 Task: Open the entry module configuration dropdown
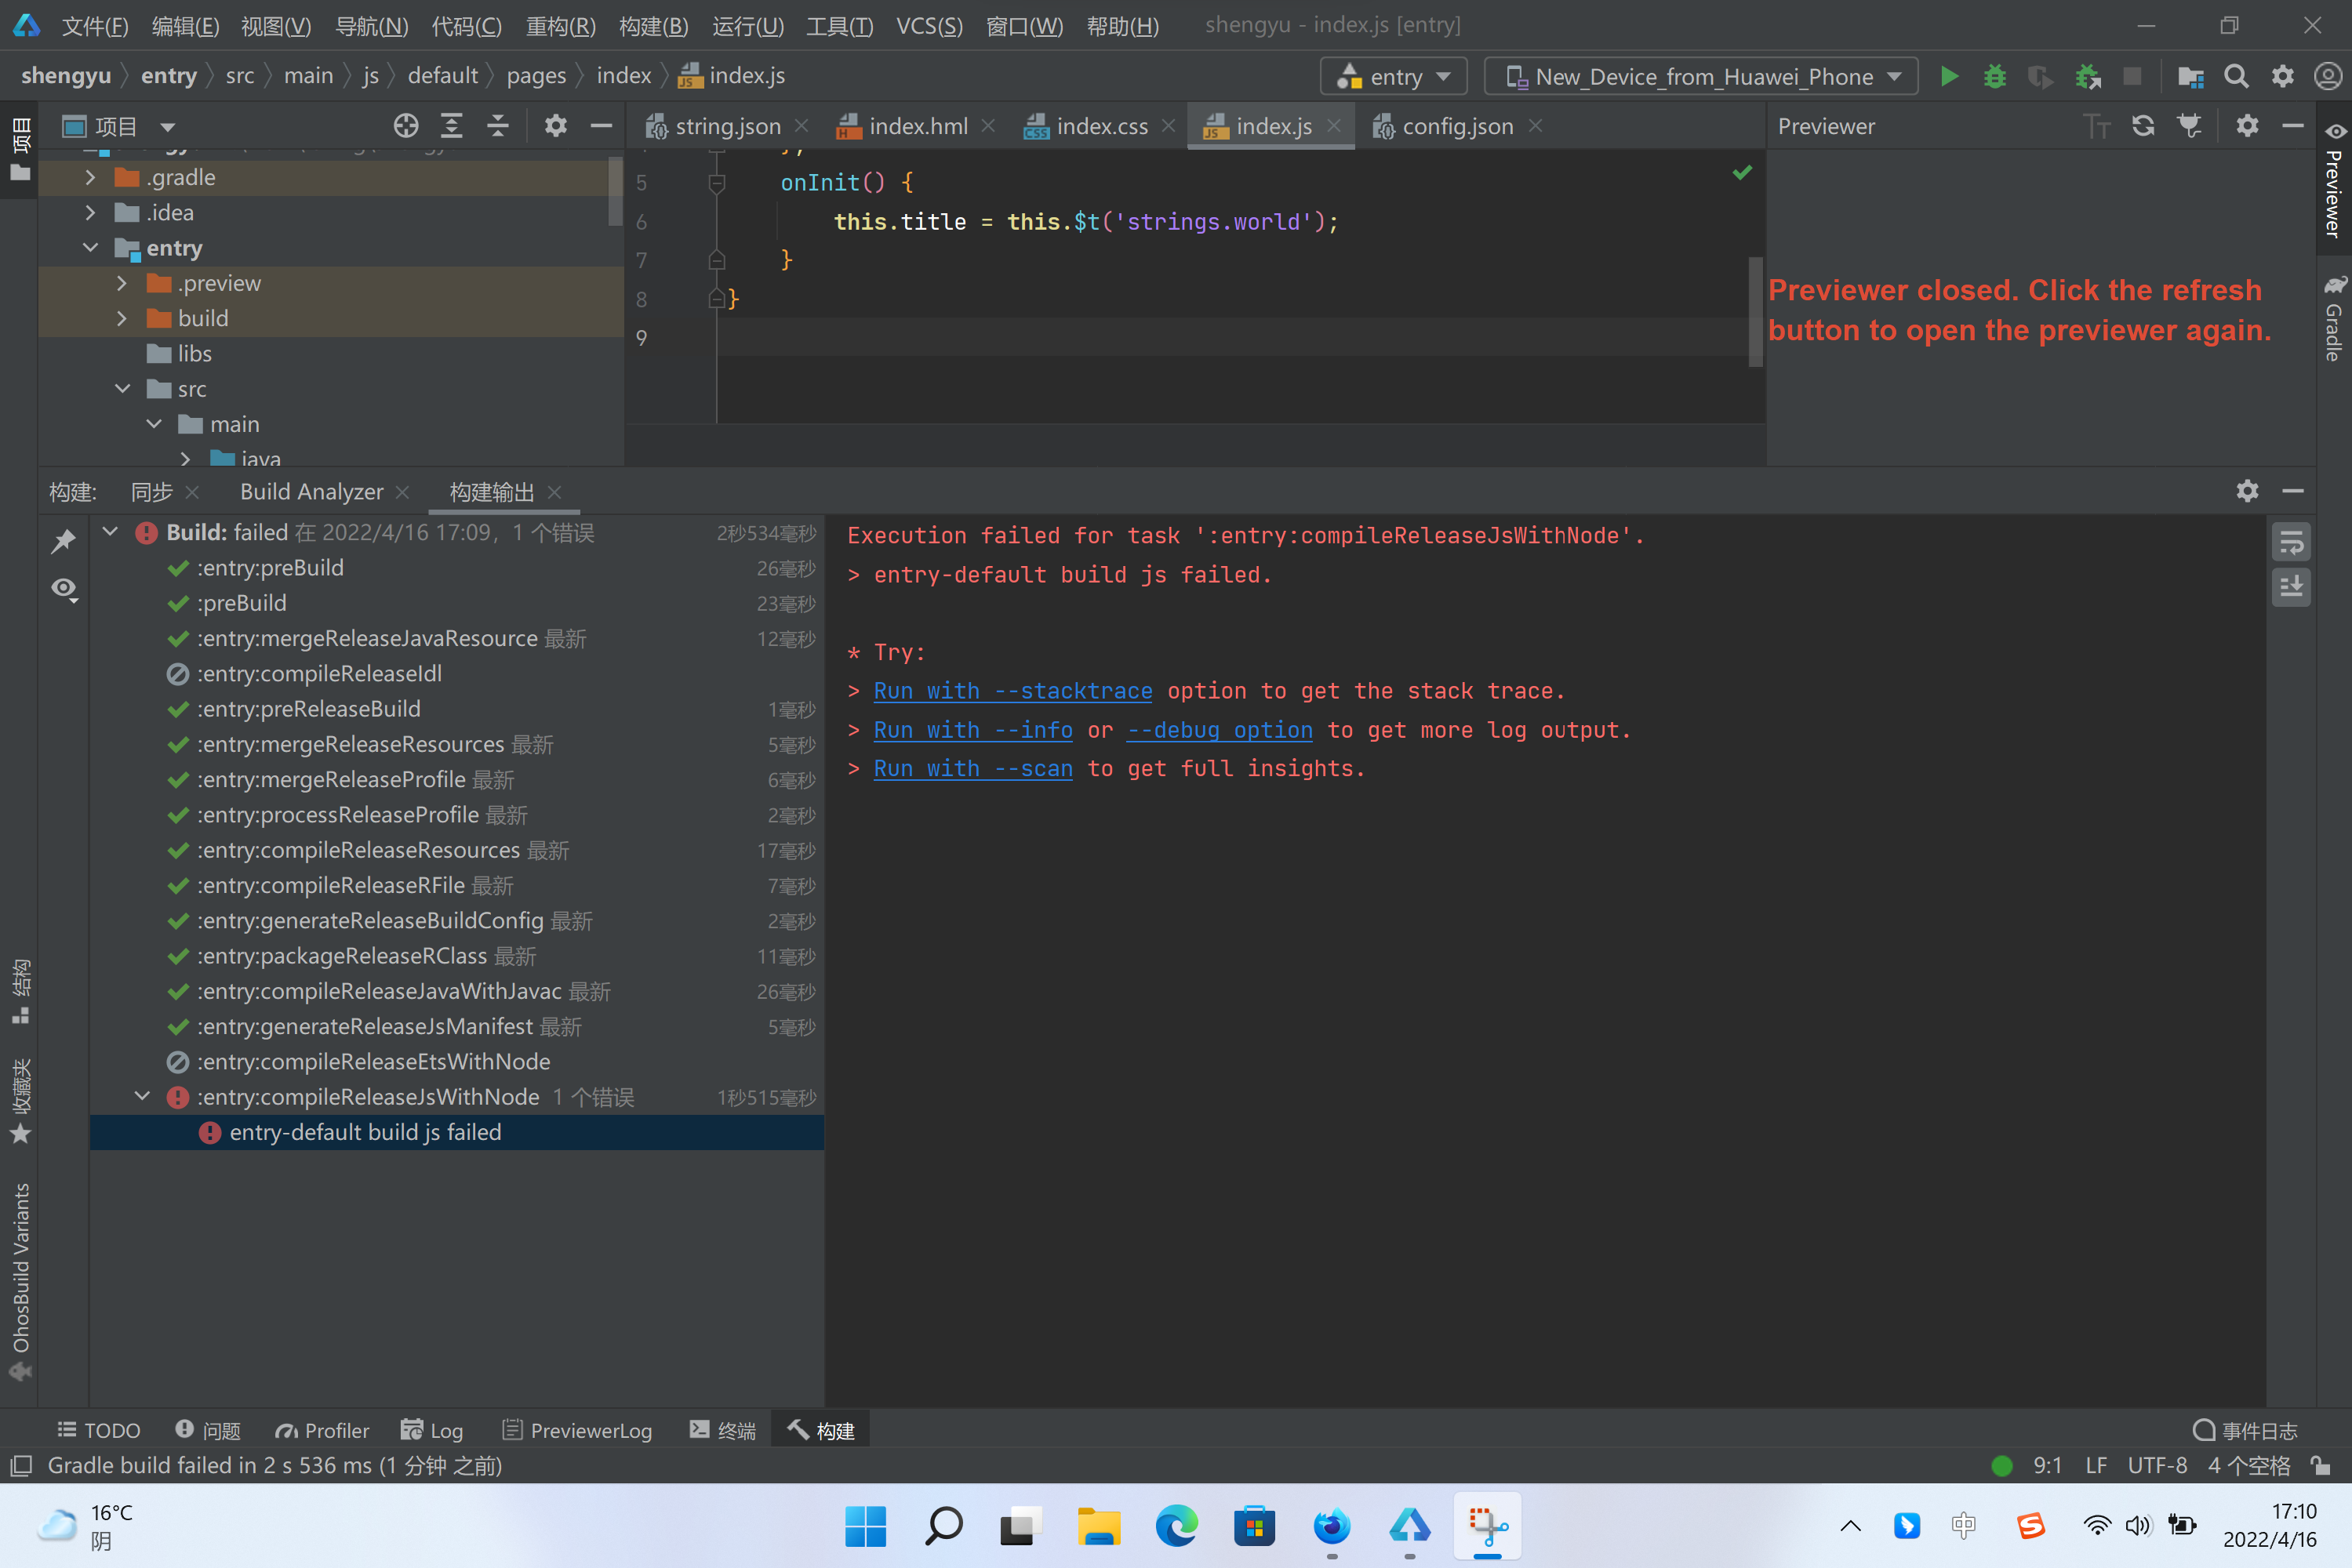[x=1394, y=76]
